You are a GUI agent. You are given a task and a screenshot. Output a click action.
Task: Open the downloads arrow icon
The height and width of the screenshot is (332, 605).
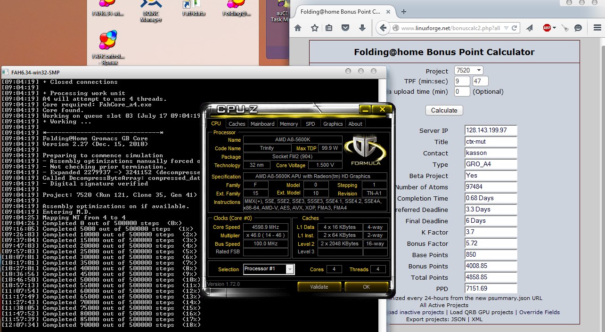tap(362, 28)
